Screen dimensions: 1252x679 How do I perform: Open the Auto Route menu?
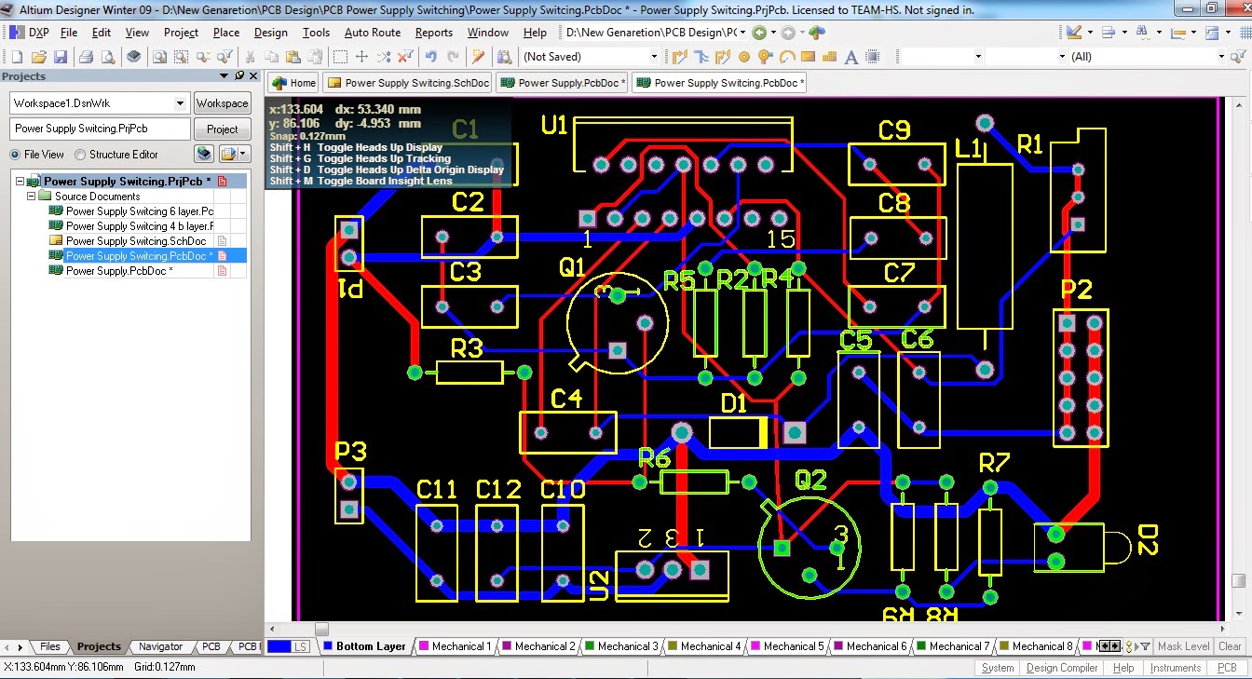point(373,33)
